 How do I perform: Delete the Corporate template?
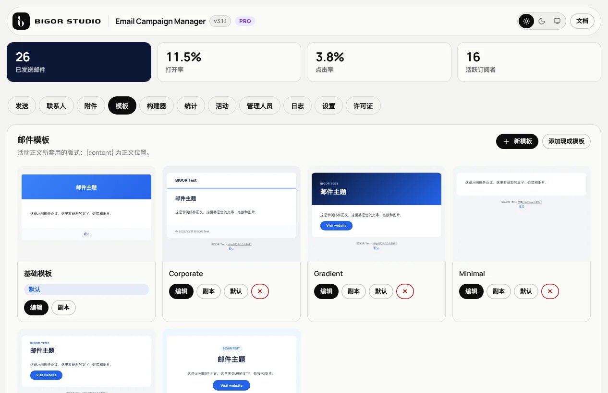click(260, 291)
